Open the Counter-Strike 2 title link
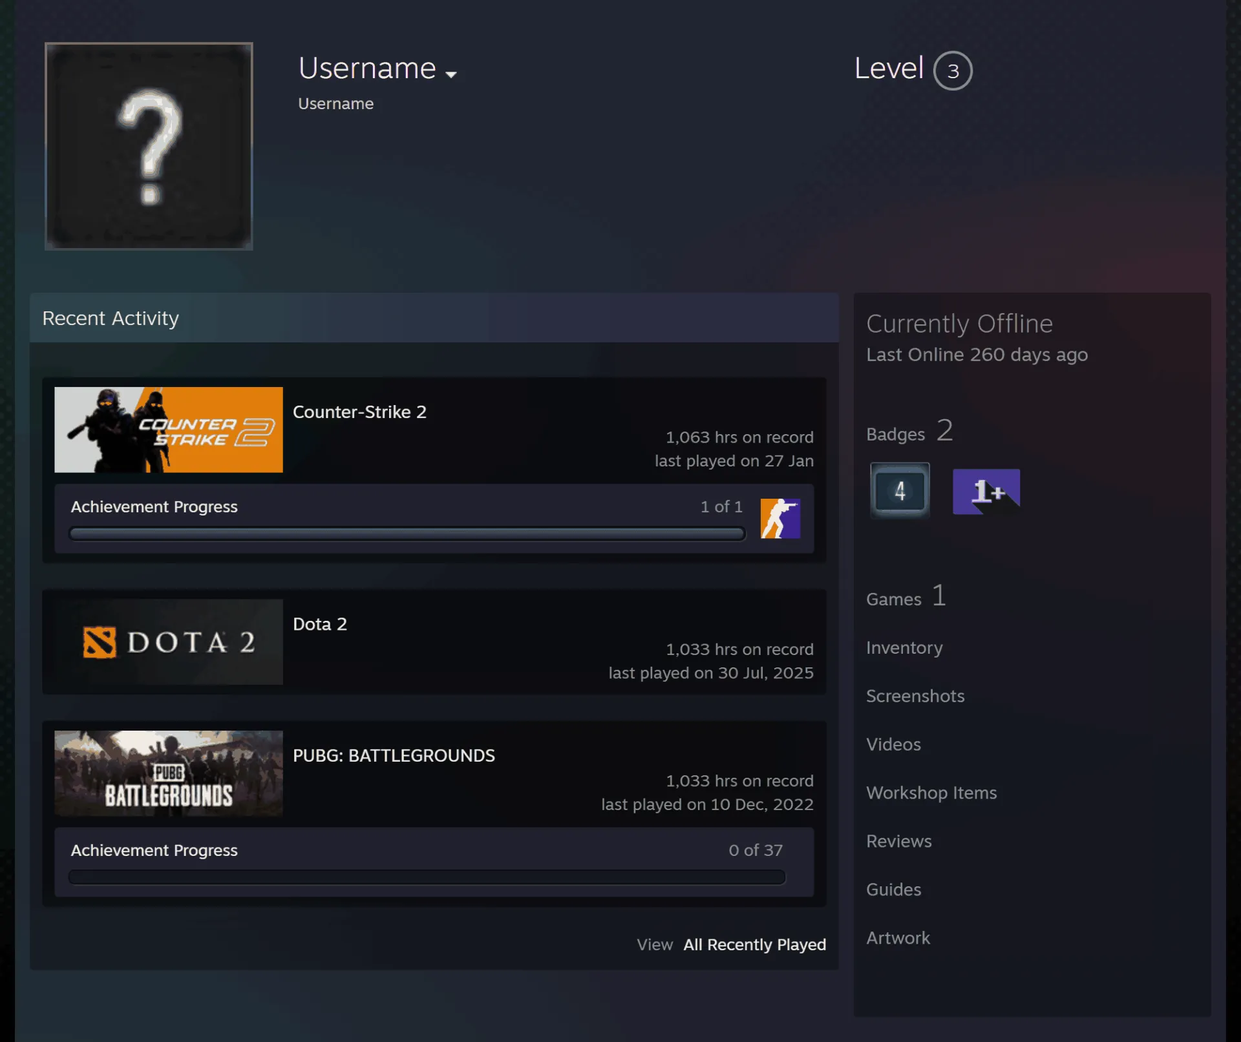1241x1042 pixels. point(359,412)
